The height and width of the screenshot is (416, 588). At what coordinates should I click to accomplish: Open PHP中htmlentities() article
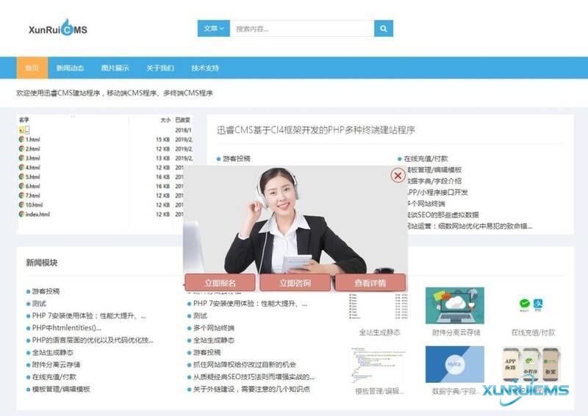(x=67, y=328)
